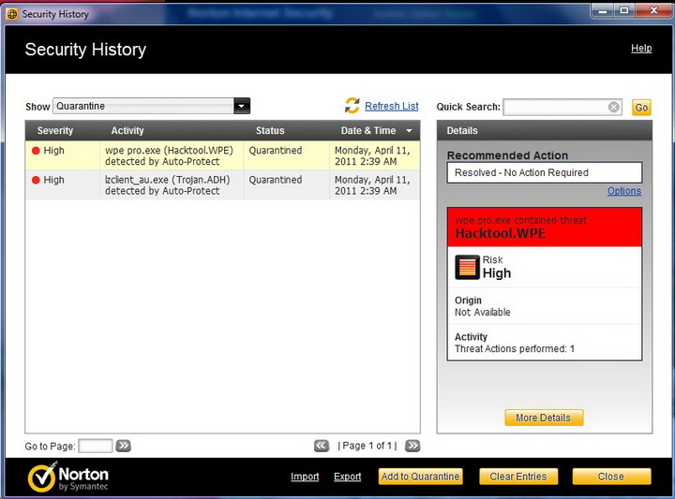Sort the list by Severity column
Viewport: 675px width, 499px height.
tap(55, 131)
